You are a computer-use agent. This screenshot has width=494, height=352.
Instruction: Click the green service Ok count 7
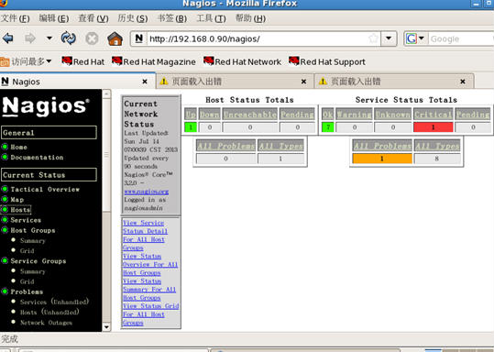[328, 127]
